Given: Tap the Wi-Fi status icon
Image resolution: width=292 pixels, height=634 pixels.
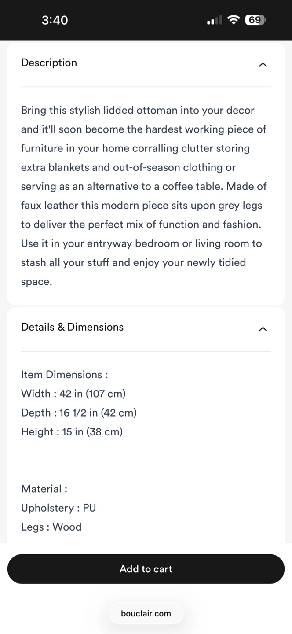Looking at the screenshot, I should coord(234,20).
